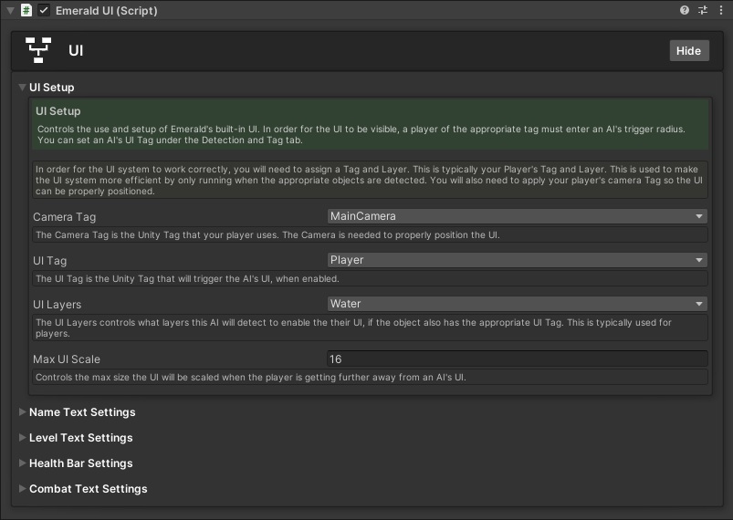Open the component help reference icon
The height and width of the screenshot is (520, 733).
685,10
